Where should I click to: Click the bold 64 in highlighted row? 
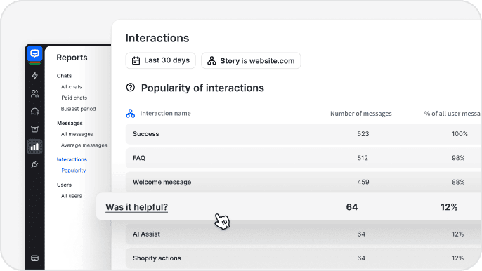352,207
